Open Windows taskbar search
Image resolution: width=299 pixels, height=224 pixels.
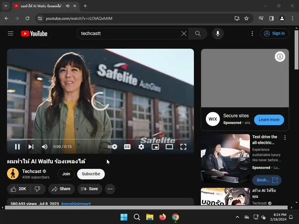tap(137, 217)
